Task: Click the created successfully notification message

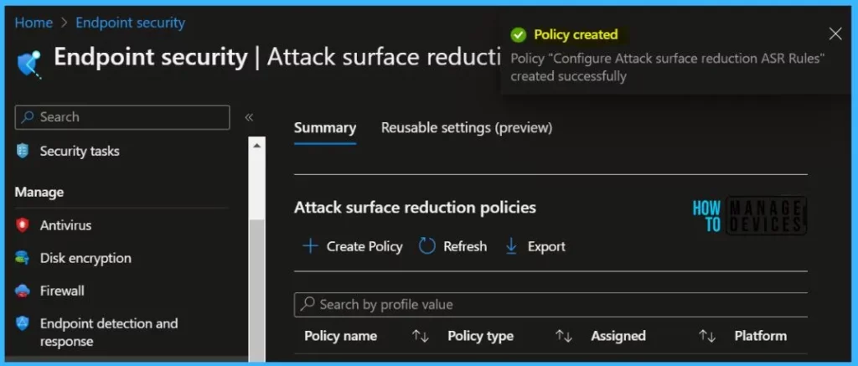Action: [668, 67]
